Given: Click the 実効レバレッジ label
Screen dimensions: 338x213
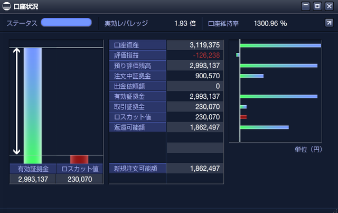Looking at the screenshot, I should [x=126, y=23].
